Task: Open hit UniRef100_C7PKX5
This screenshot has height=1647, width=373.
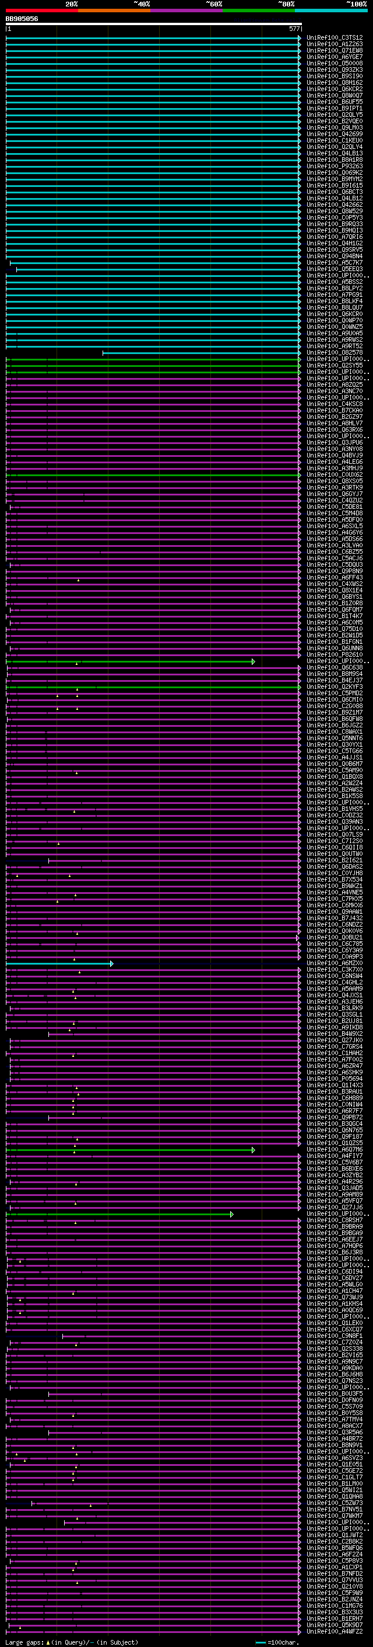Action: [335, 899]
